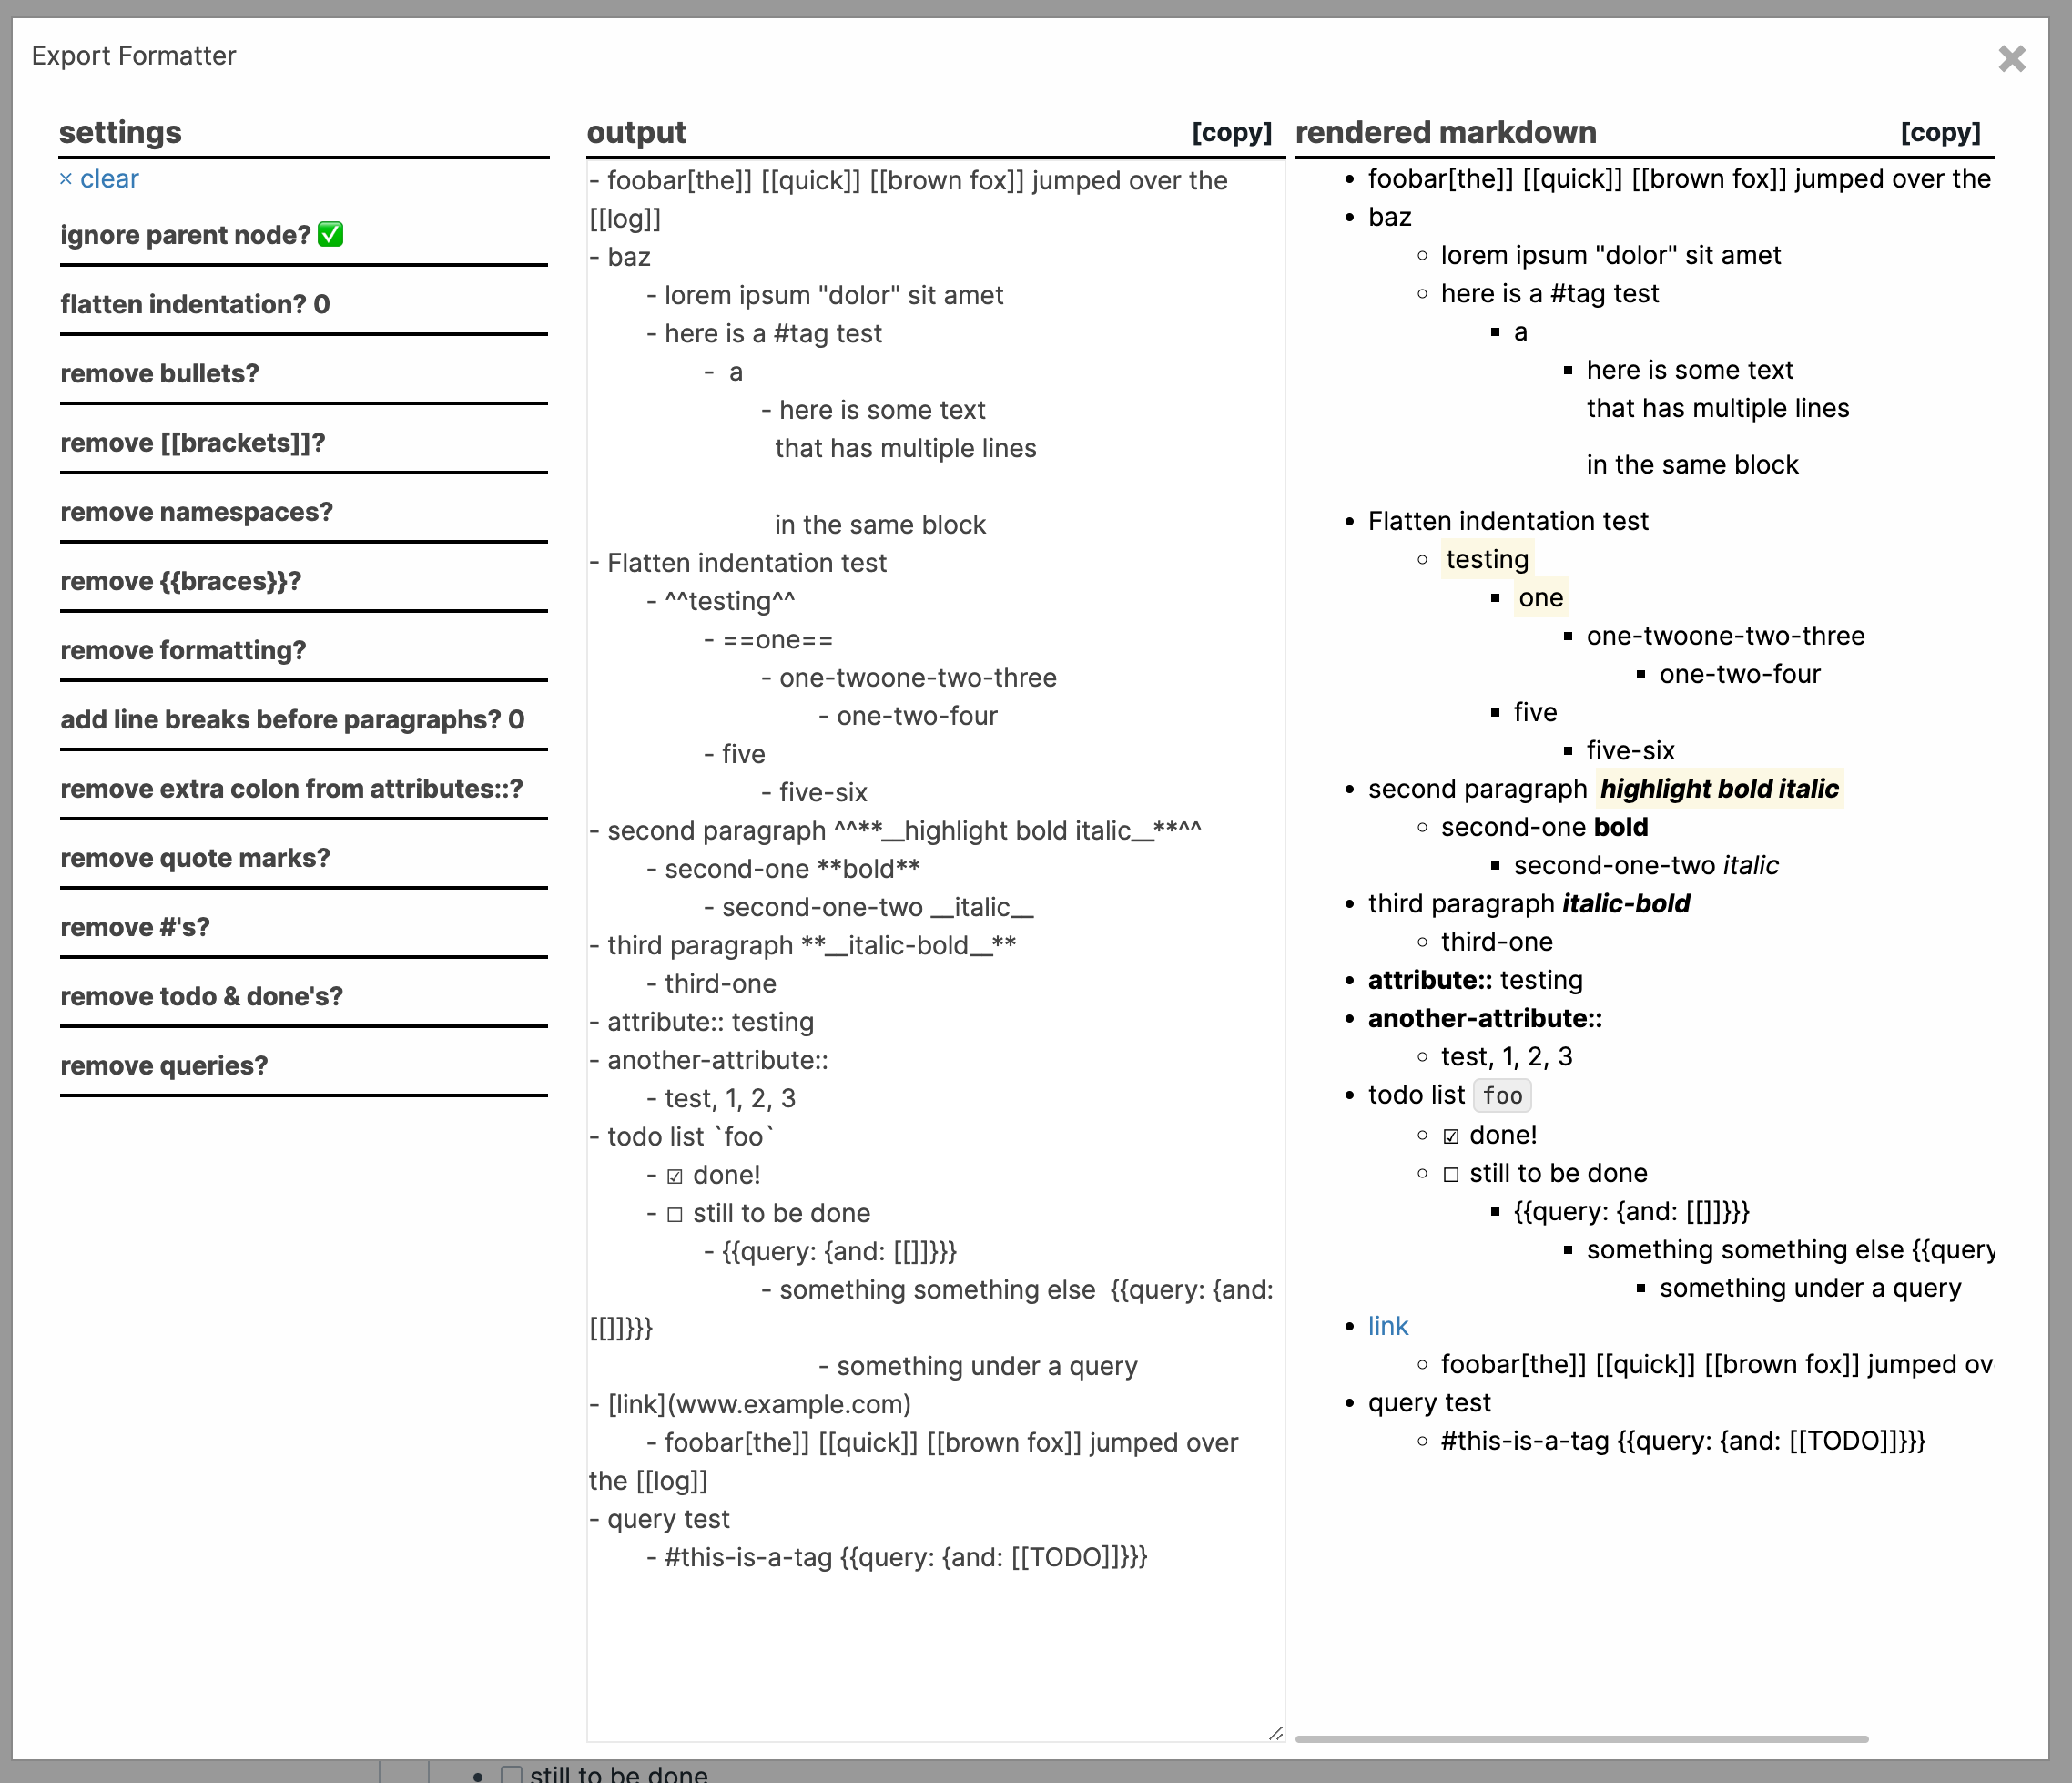Enable 'remove [[brackets]]?' option
Image resolution: width=2072 pixels, height=1783 pixels.
(192, 443)
